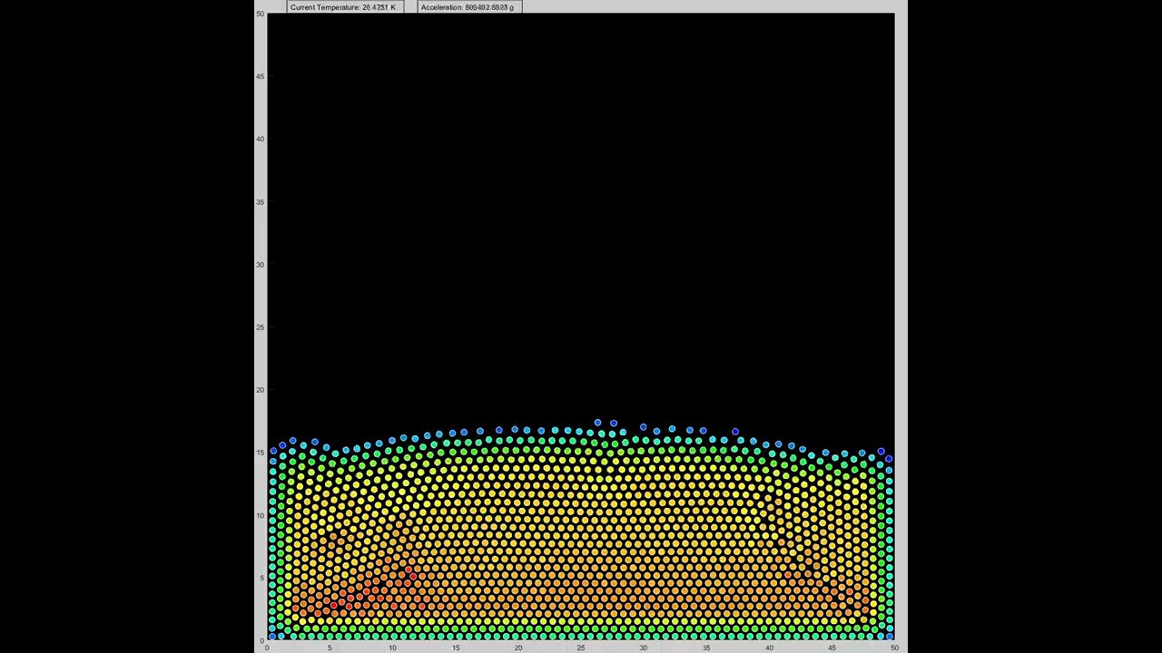
Task: Click the 20 label on the horizontal axis
Action: pos(518,648)
